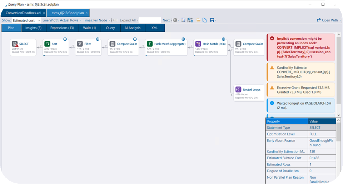Click the Expand All button
Image resolution: width=343 pixels, height=184 pixels.
click(x=128, y=20)
